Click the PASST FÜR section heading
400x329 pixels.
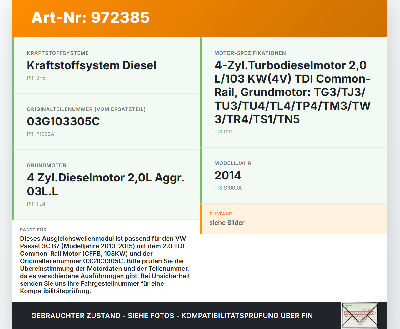[x=33, y=230]
